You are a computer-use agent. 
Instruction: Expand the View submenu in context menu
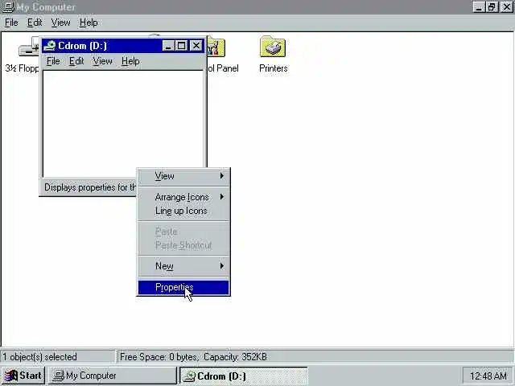(183, 176)
